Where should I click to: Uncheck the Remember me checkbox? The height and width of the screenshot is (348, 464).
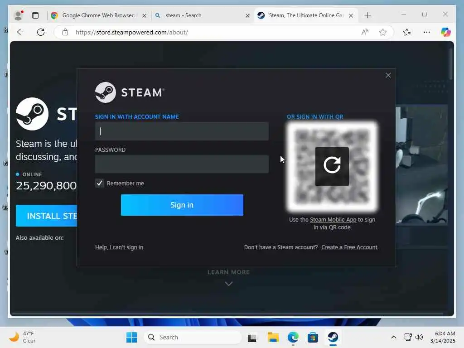pos(99,183)
